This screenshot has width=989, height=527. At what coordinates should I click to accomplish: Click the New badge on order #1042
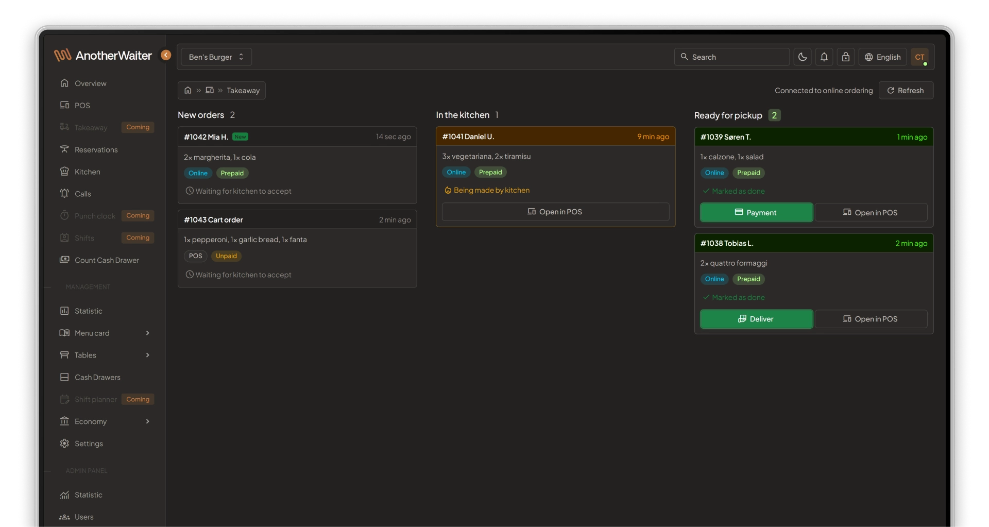point(240,137)
